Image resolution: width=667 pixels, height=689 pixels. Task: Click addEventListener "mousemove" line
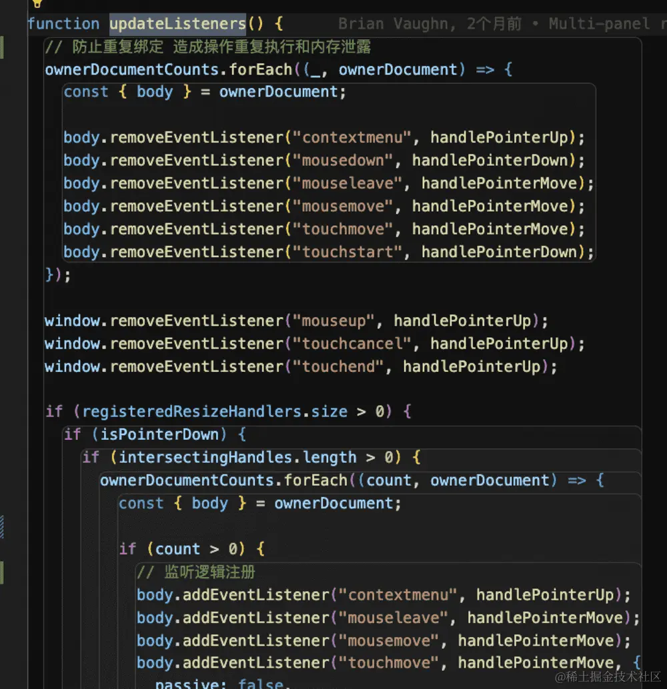pyautogui.click(x=384, y=640)
